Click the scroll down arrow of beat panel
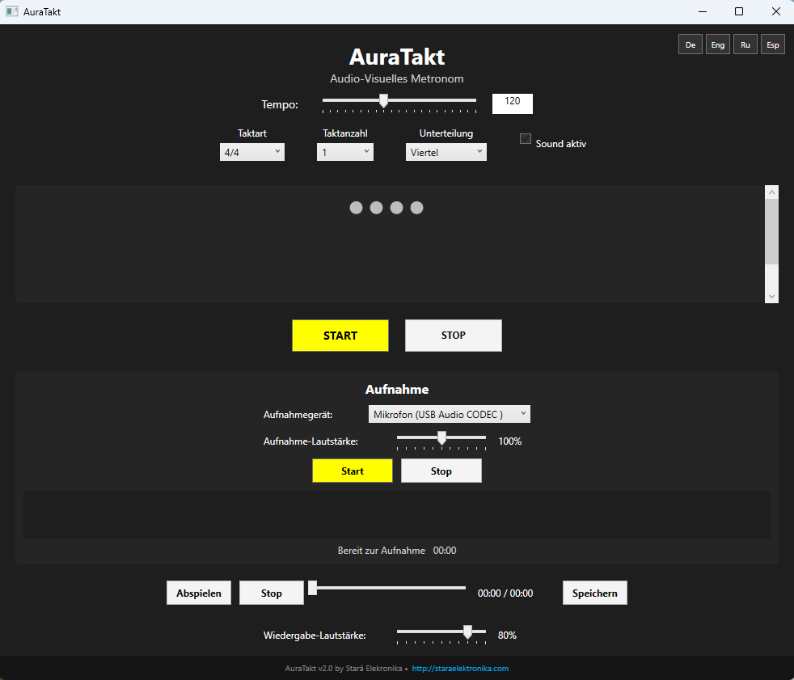Screen dimensions: 794x680 771,297
